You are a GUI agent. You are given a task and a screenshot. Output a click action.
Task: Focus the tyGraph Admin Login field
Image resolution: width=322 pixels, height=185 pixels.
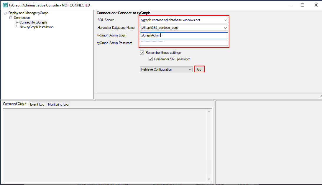click(x=184, y=35)
